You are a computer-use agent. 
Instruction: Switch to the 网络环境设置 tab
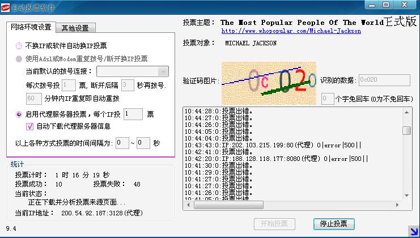coord(31,27)
